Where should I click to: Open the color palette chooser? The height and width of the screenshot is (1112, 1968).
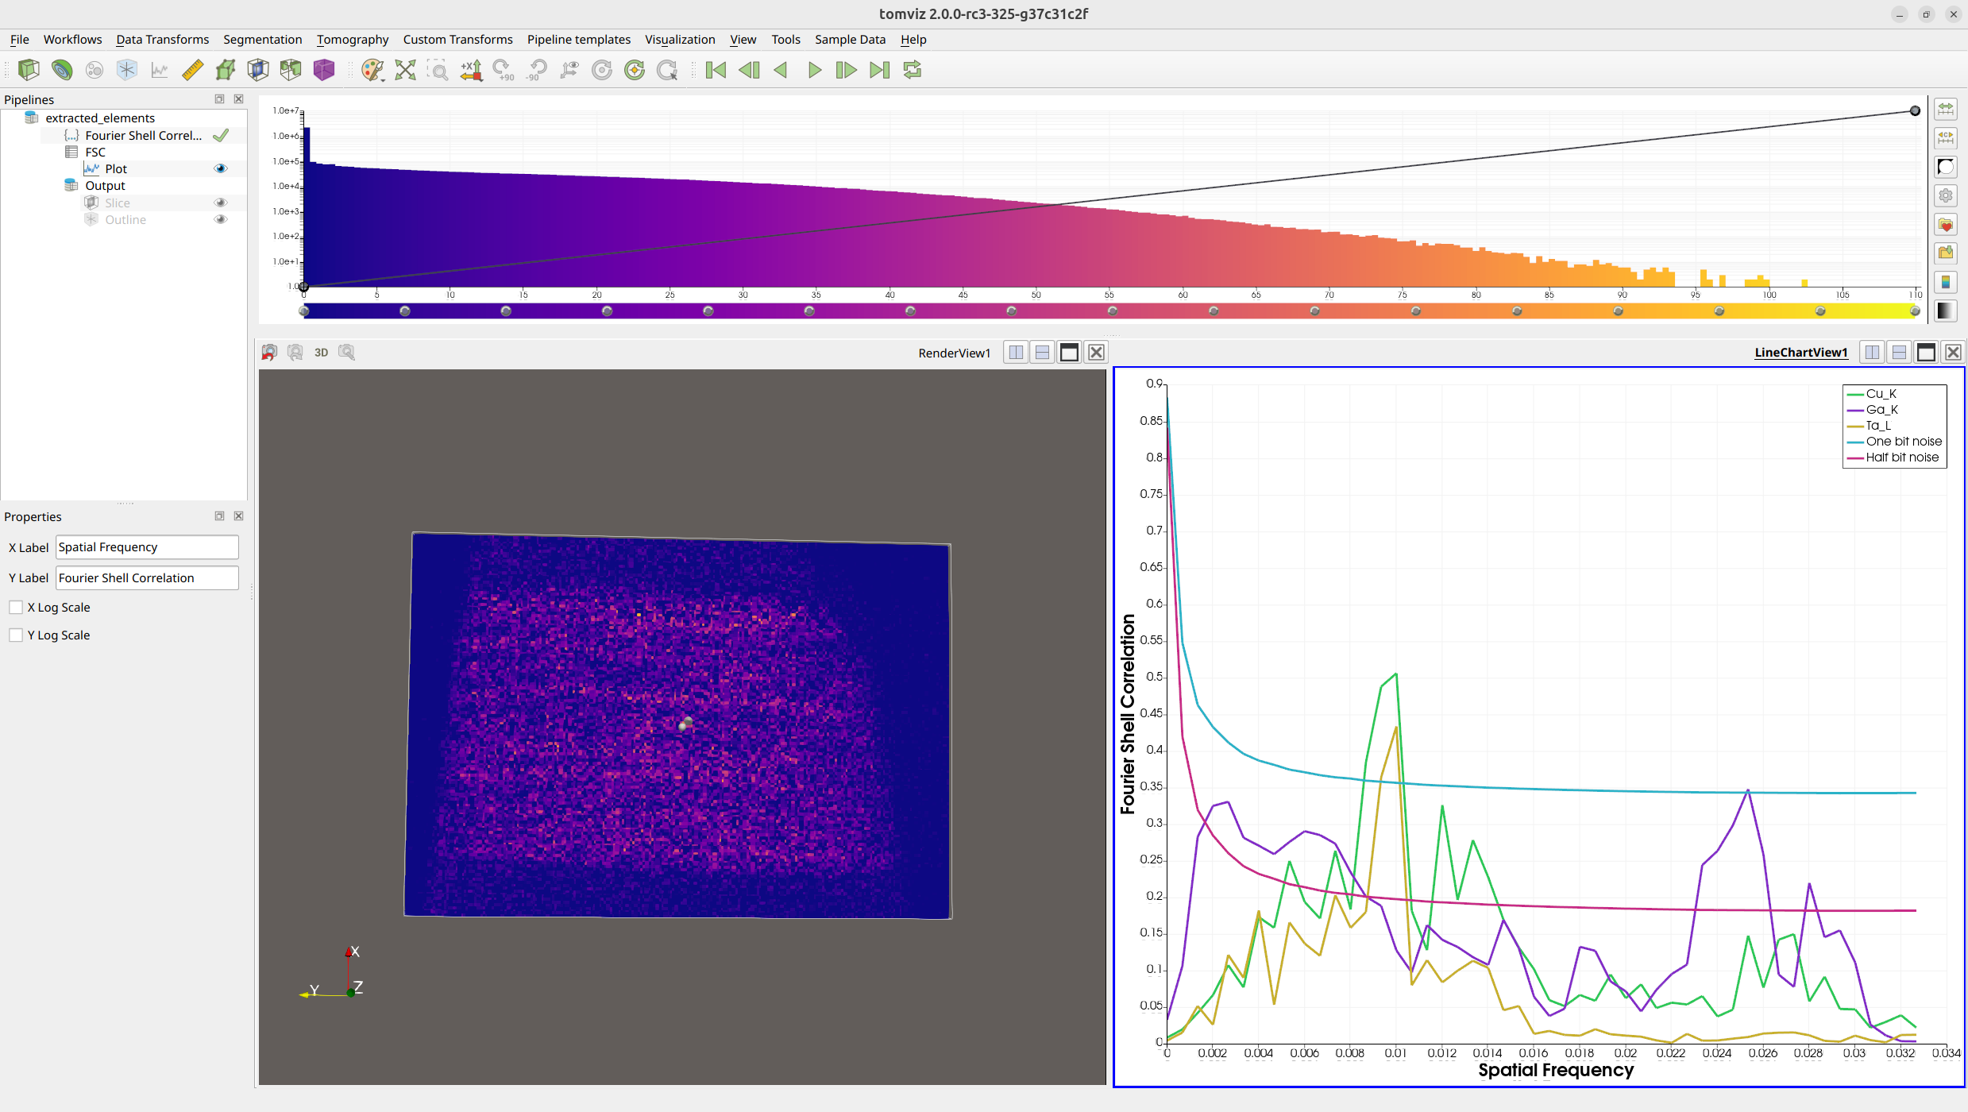click(x=372, y=70)
